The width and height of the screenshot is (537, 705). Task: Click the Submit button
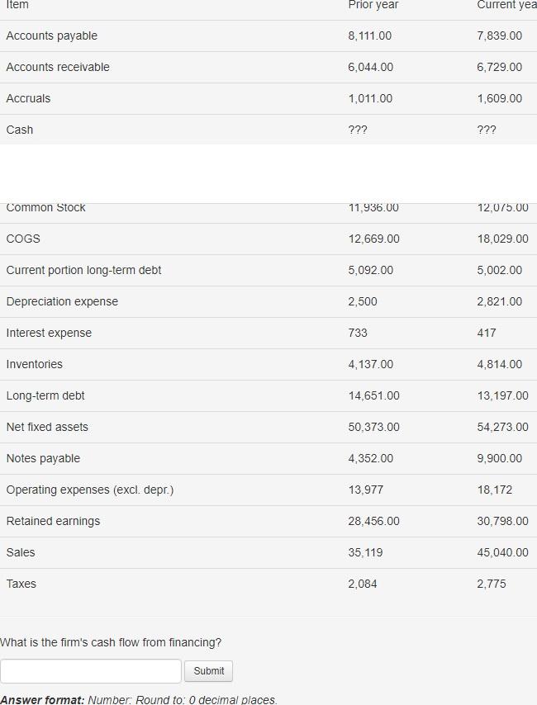tap(208, 670)
